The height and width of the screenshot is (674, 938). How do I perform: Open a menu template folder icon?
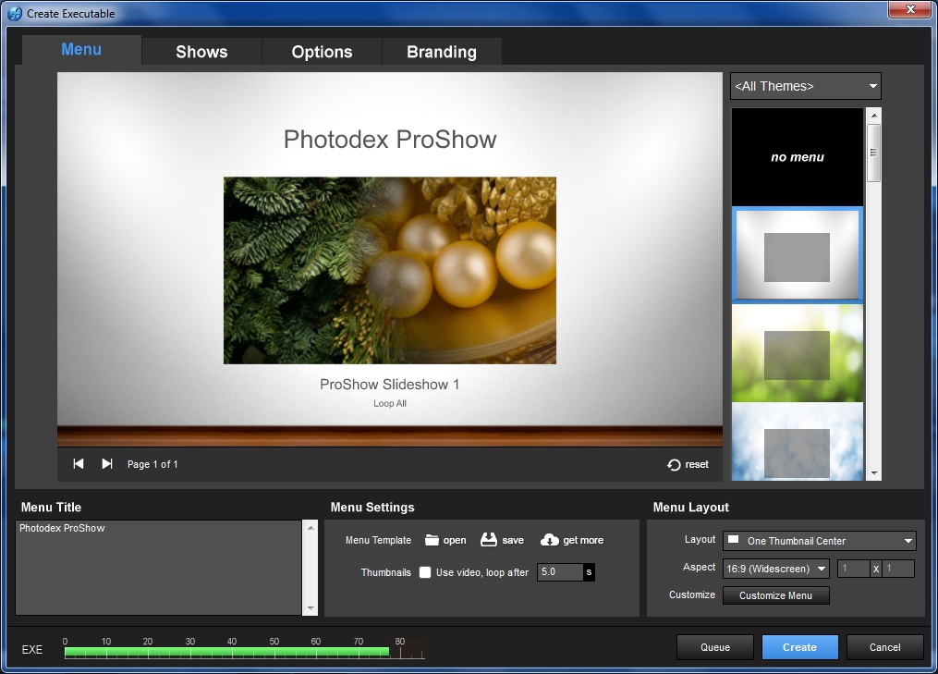(x=432, y=540)
